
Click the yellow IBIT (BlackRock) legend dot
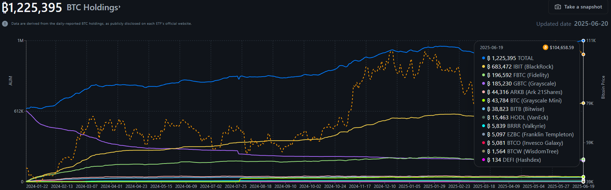(483, 66)
